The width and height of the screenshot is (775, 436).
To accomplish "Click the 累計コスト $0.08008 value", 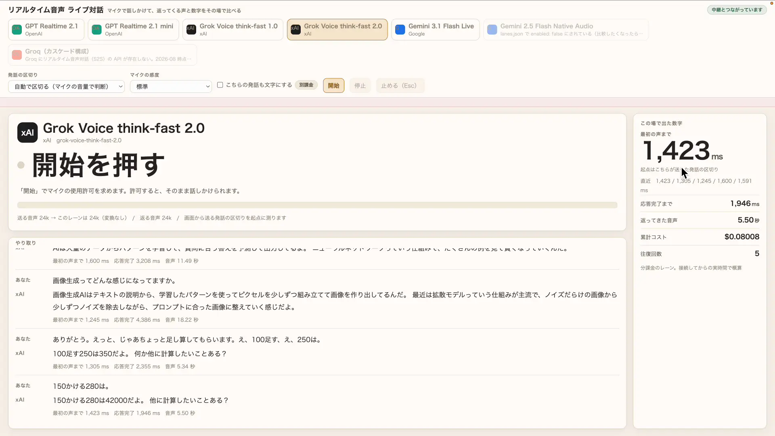I will pyautogui.click(x=742, y=237).
